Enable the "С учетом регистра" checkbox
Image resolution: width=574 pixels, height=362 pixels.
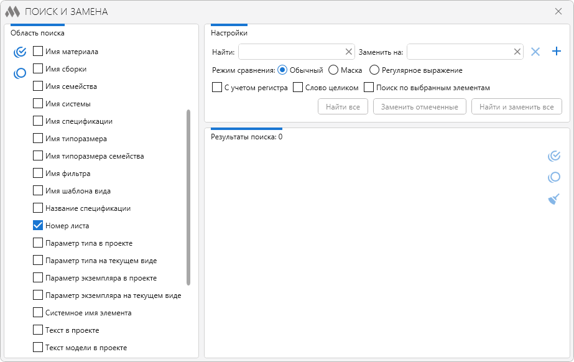[x=217, y=88]
